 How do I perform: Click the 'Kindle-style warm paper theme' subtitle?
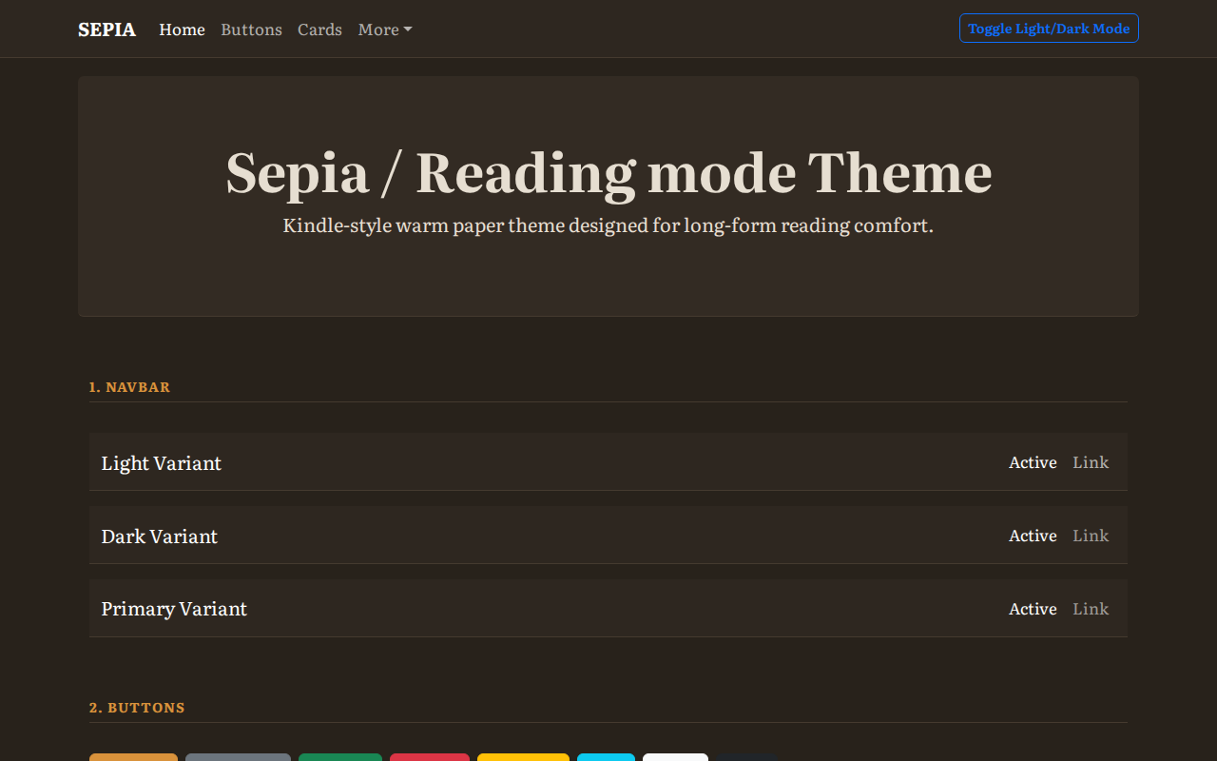608,226
